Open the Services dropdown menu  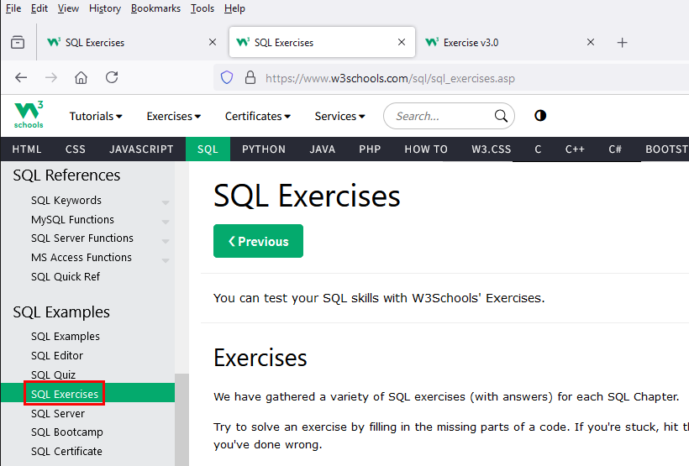pos(339,116)
